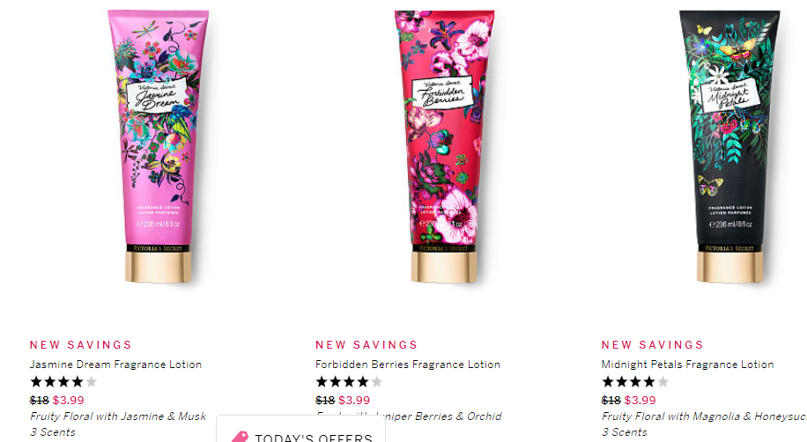This screenshot has height=442, width=807.
Task: Select New Savings label above Midnight Petals
Action: pyautogui.click(x=653, y=345)
